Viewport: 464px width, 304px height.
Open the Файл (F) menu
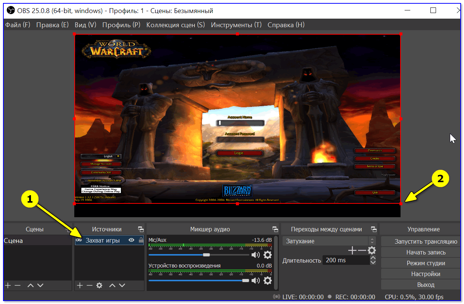point(18,25)
